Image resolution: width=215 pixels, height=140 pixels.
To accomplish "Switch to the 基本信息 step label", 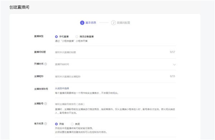I will point(91,23).
